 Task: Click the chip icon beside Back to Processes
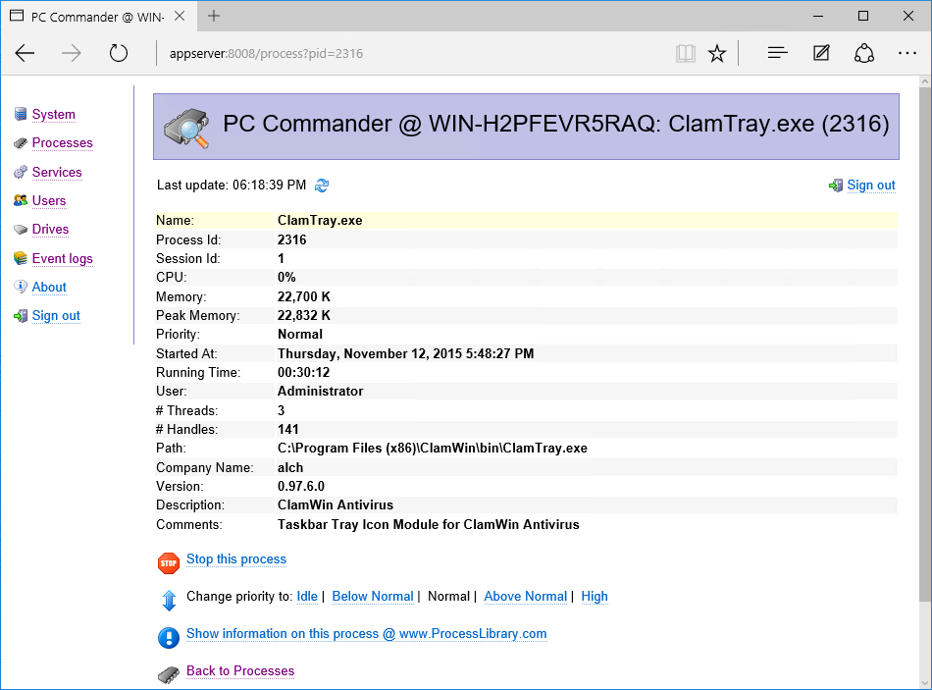(169, 674)
